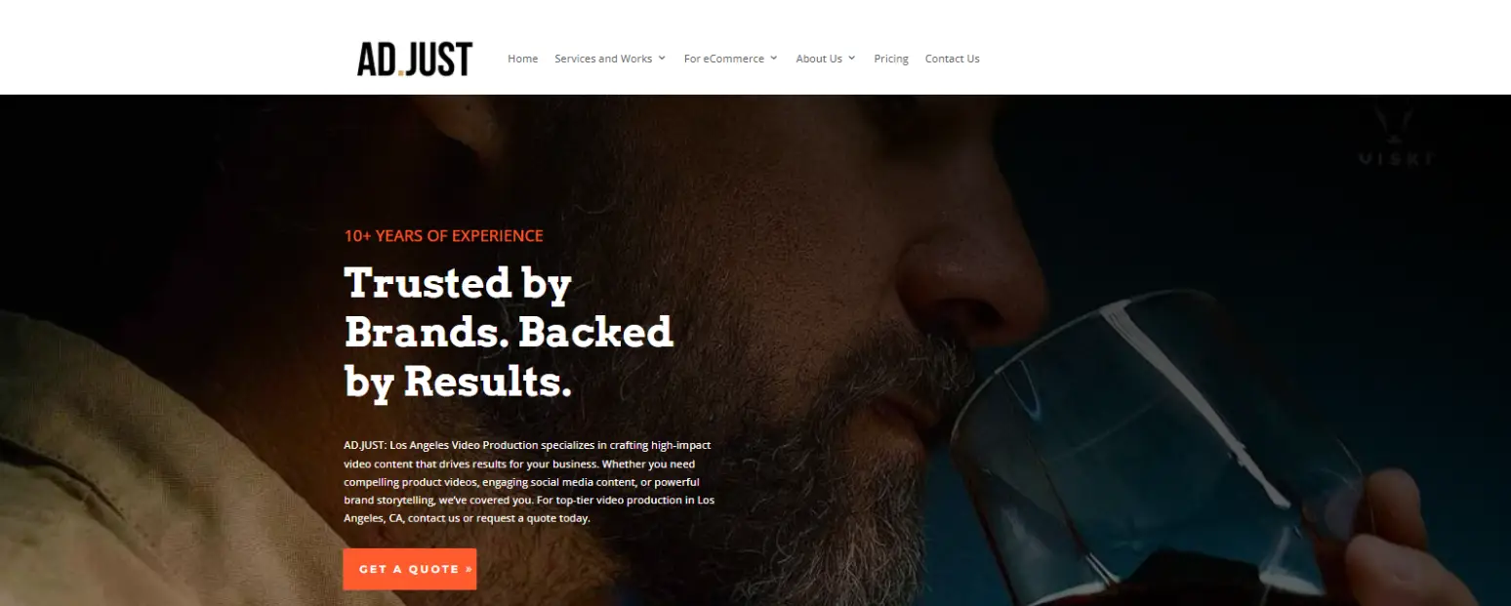Open the About Us menu item
This screenshot has width=1511, height=606.
point(819,59)
